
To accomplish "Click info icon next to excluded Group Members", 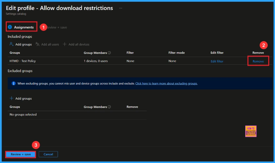I will 109,107.
